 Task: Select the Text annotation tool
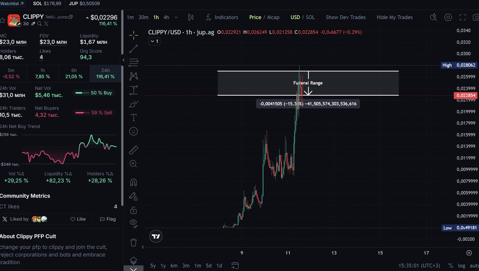click(134, 118)
